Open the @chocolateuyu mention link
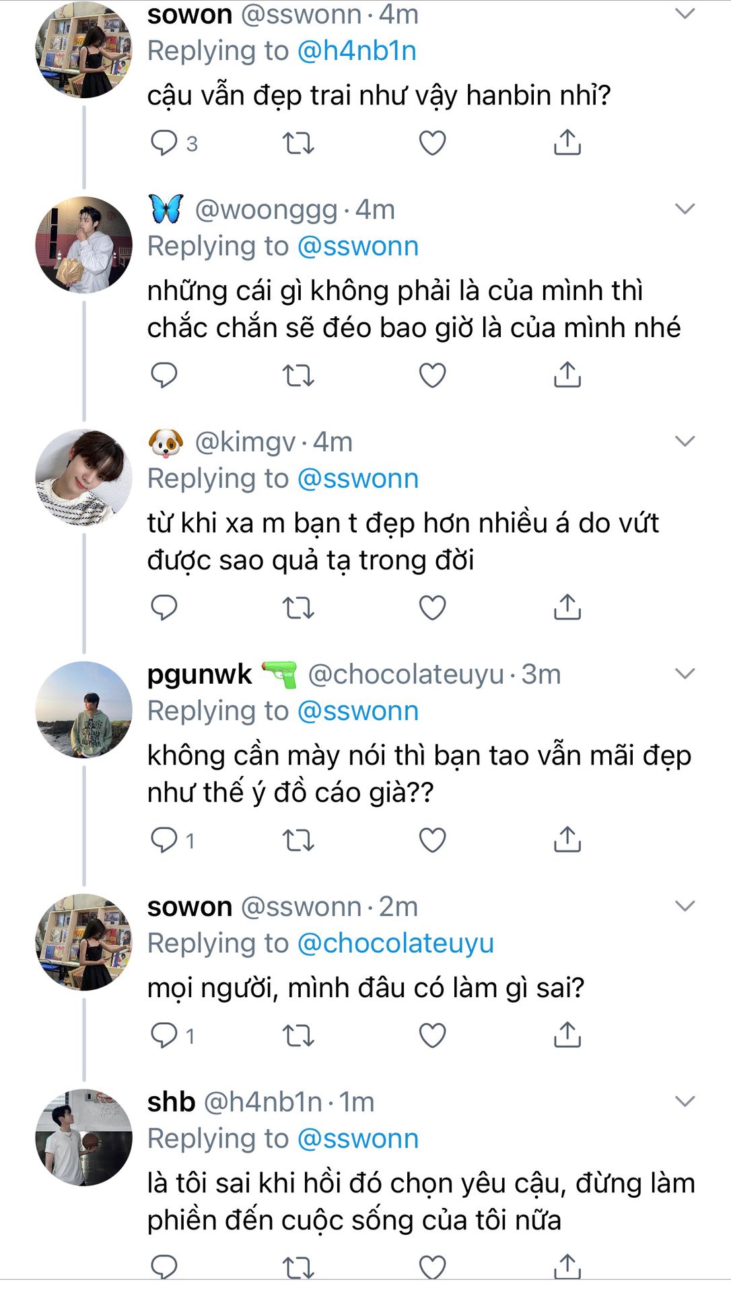This screenshot has width=731, height=1292. pos(395,943)
